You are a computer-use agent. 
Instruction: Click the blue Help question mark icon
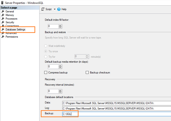59,9
